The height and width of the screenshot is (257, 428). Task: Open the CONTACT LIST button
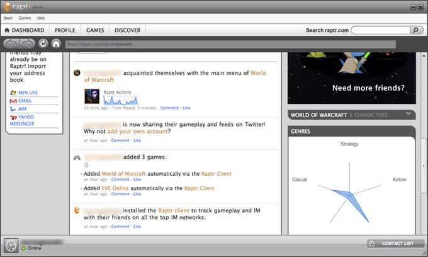tap(395, 243)
